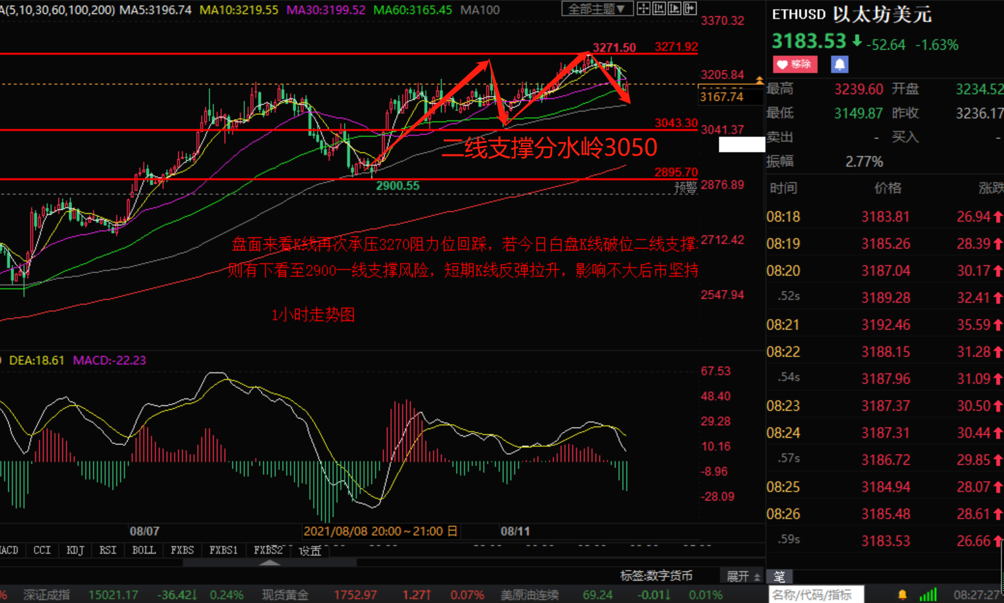Switch to the KDJ indicator tab

[x=75, y=550]
